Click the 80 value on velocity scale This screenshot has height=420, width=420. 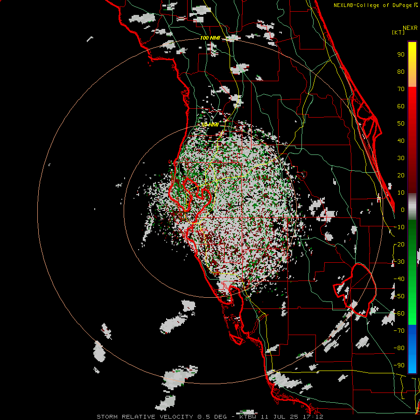click(x=401, y=72)
